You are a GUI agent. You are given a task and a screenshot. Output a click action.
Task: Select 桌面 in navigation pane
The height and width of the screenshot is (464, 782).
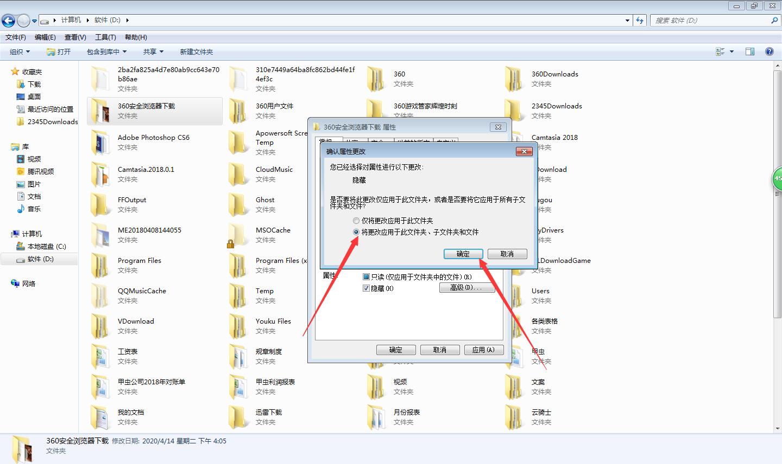[x=29, y=96]
